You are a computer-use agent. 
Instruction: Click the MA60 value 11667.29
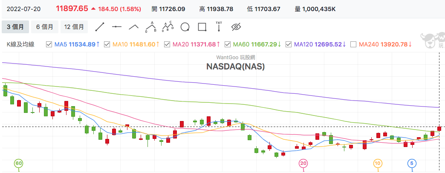click(264, 44)
